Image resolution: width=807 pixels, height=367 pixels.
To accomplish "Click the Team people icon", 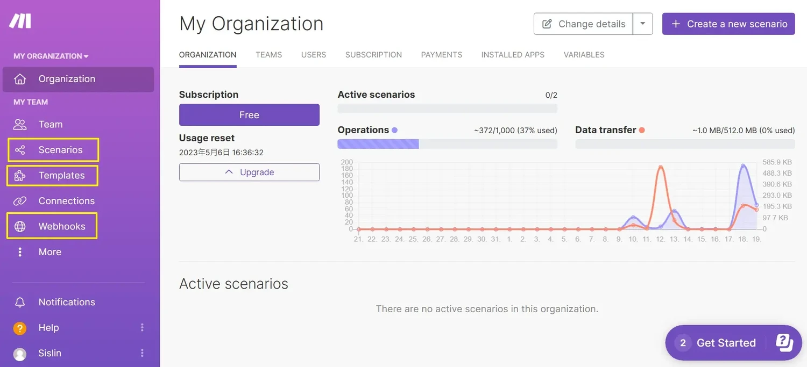I will pos(20,125).
